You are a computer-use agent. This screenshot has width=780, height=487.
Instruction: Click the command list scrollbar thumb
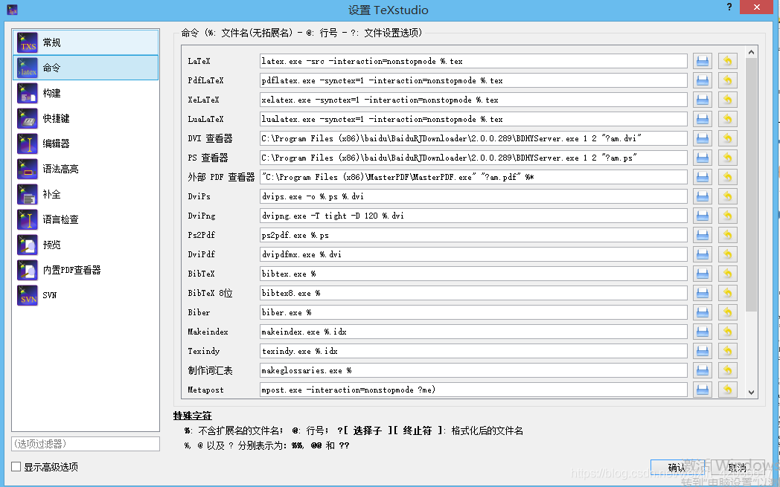(x=751, y=185)
